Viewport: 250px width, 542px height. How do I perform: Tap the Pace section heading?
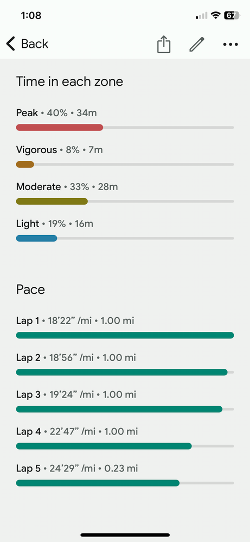pyautogui.click(x=30, y=289)
